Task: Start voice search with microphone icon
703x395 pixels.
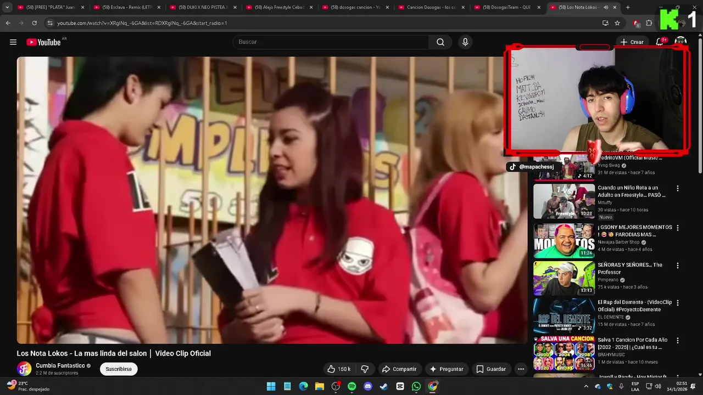Action: pyautogui.click(x=465, y=42)
